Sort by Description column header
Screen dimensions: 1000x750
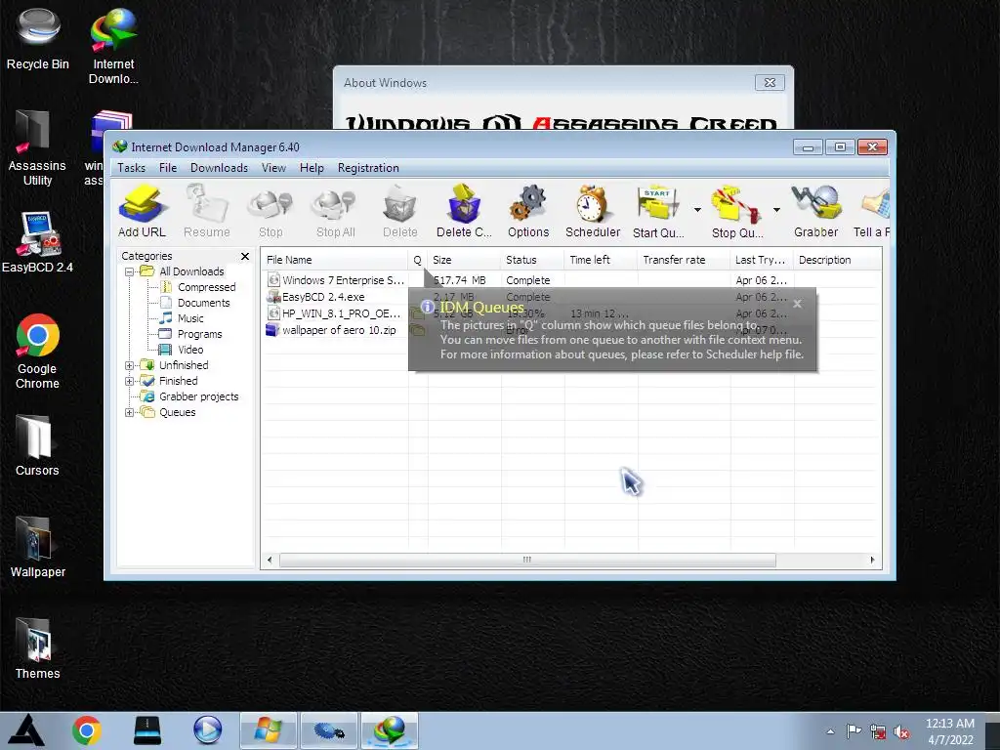[837, 260]
